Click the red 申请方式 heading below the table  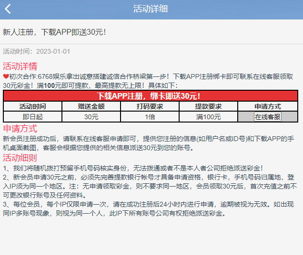20,129
